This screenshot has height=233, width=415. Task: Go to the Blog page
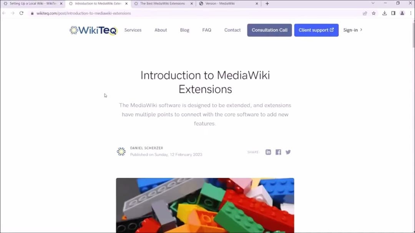click(184, 30)
